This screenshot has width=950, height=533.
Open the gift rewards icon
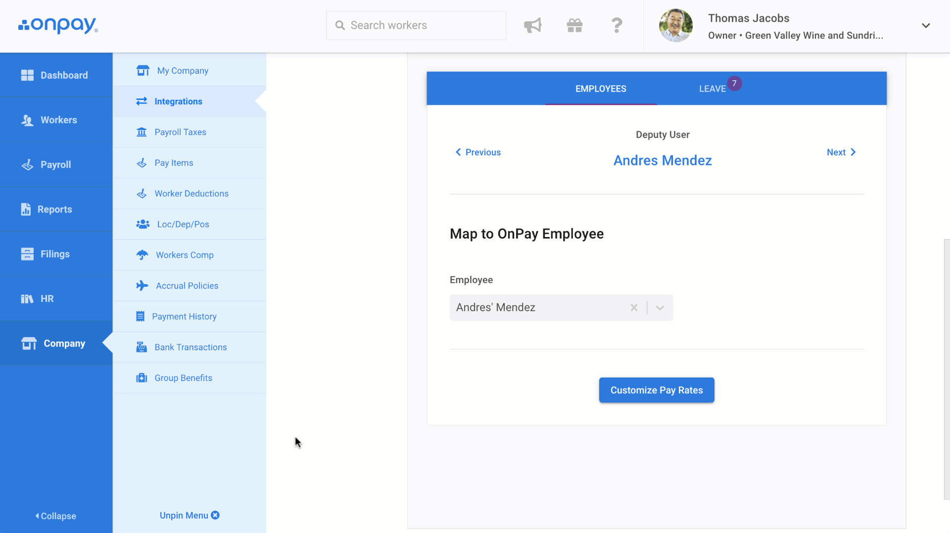pyautogui.click(x=574, y=25)
